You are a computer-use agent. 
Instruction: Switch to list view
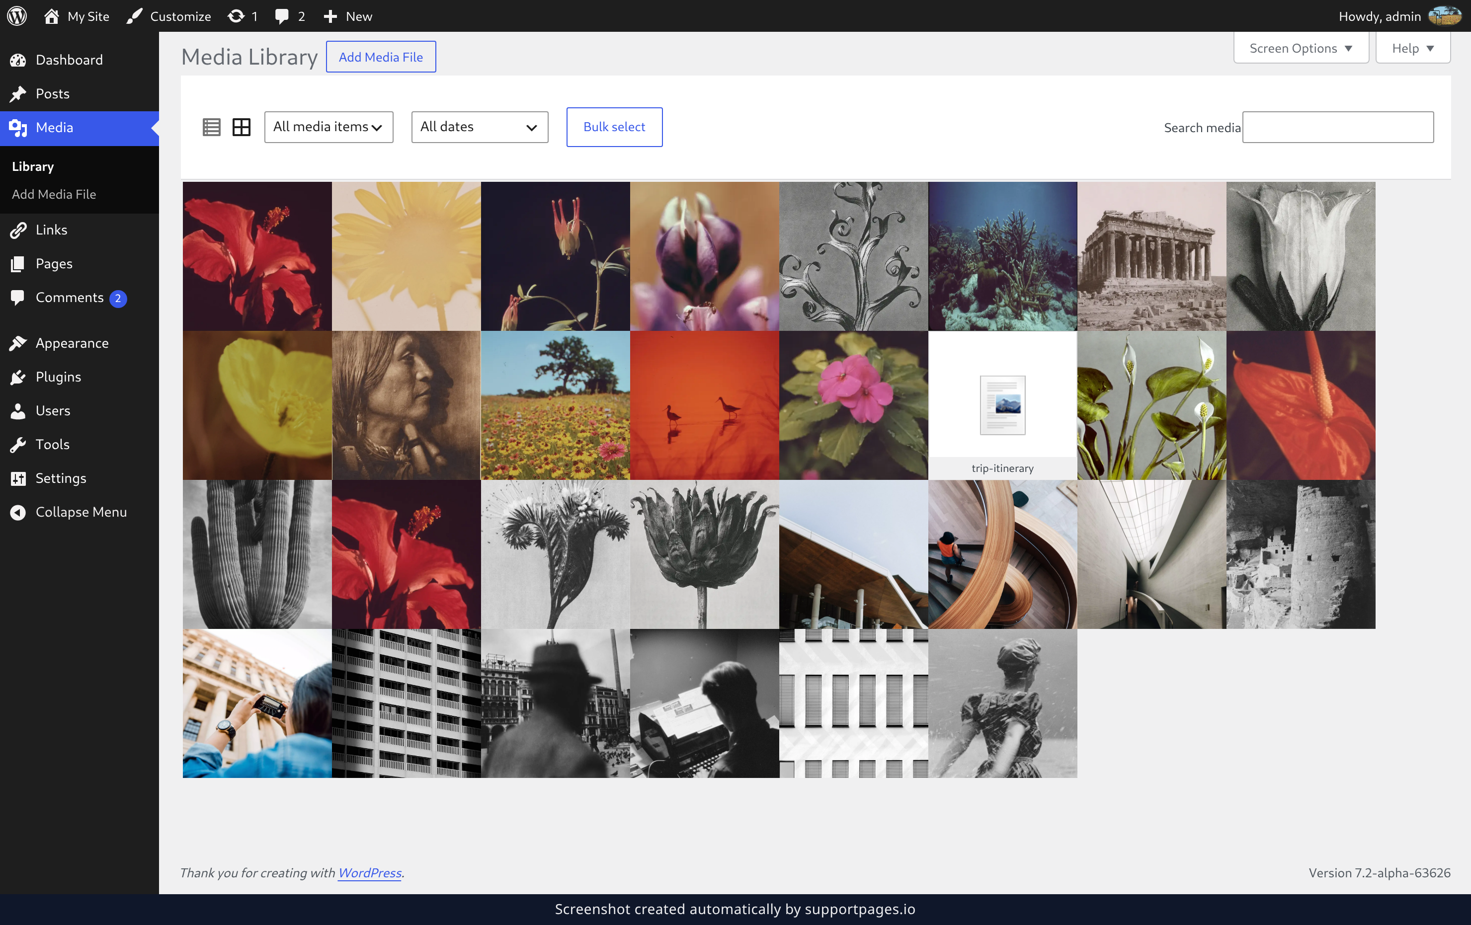pos(211,127)
